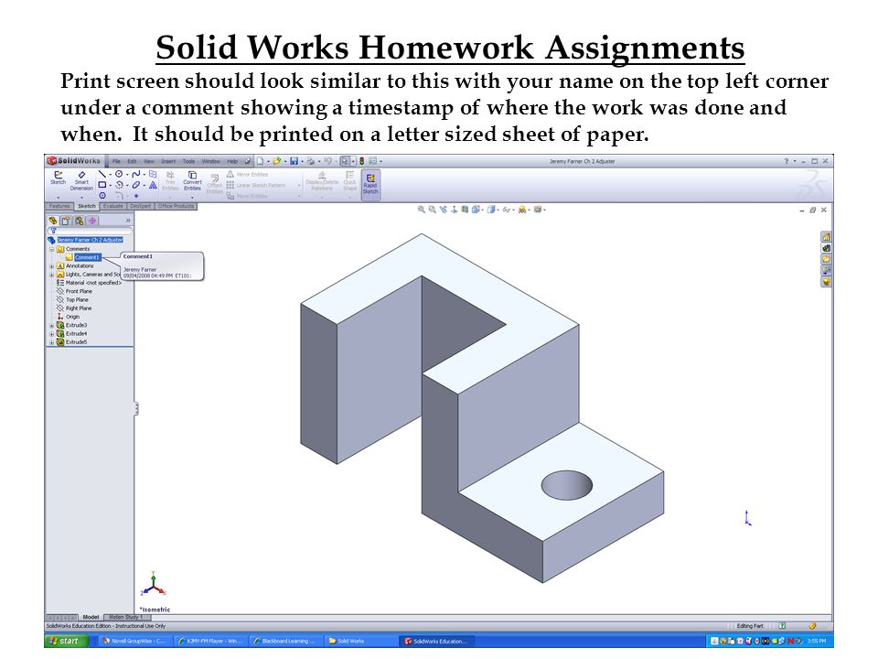This screenshot has width=878, height=659.
Task: Select the Point sketch tool
Action: (x=136, y=196)
